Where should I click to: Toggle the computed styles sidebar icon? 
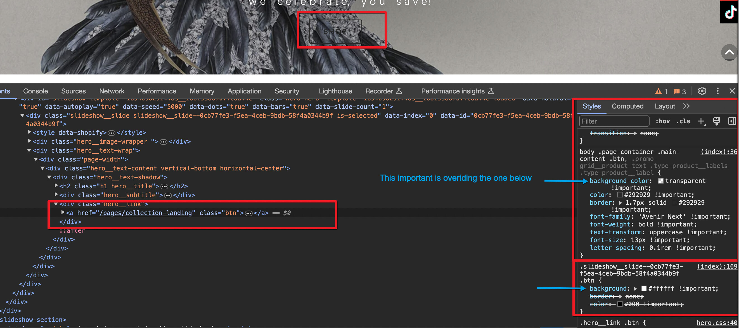click(732, 121)
